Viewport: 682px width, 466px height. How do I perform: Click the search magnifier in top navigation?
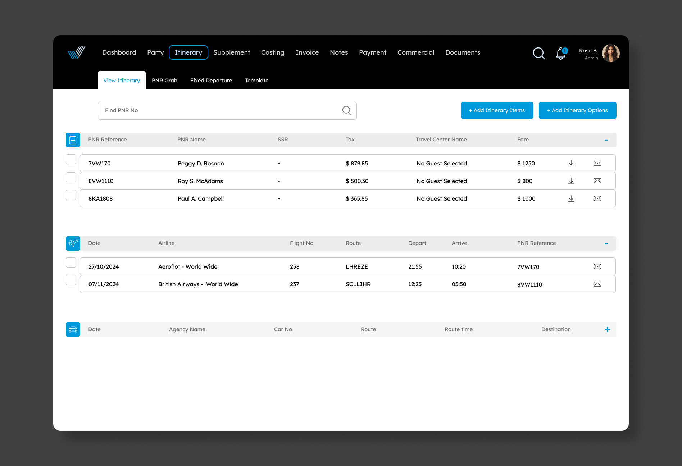click(538, 53)
